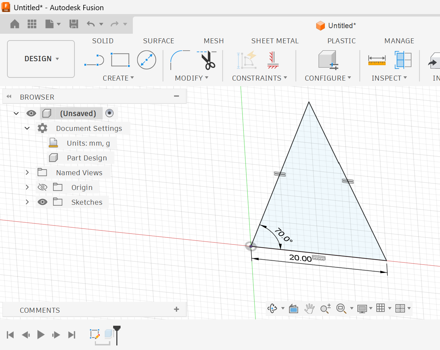Collapse the BROWSER panel with arrows

coord(9,96)
